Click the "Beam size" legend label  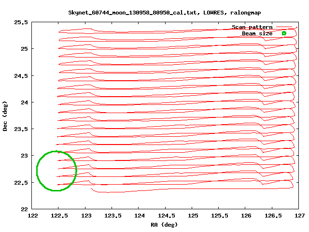click(257, 33)
